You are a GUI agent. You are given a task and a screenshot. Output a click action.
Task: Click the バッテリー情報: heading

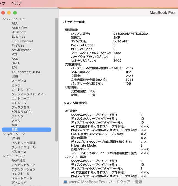(74, 22)
